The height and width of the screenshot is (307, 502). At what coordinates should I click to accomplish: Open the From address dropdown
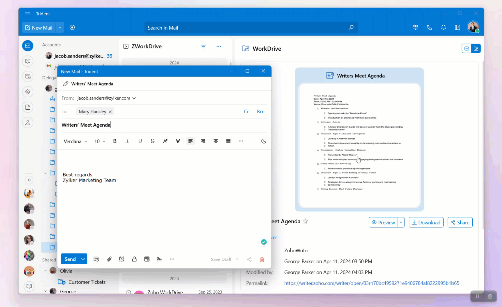click(134, 98)
